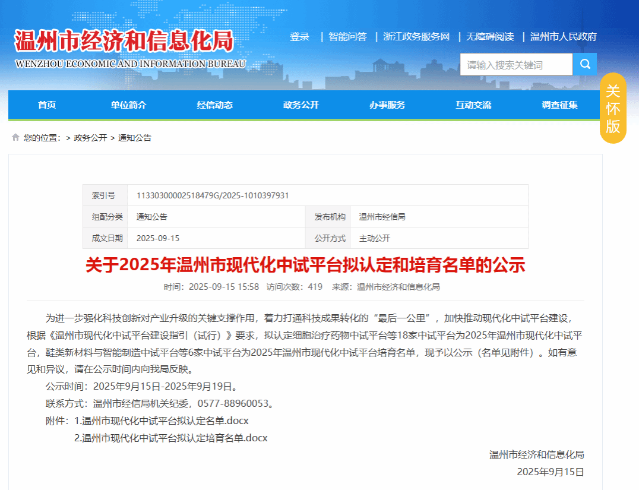Image resolution: width=639 pixels, height=490 pixels.
Task: Click the red article title heading
Action: tap(305, 265)
